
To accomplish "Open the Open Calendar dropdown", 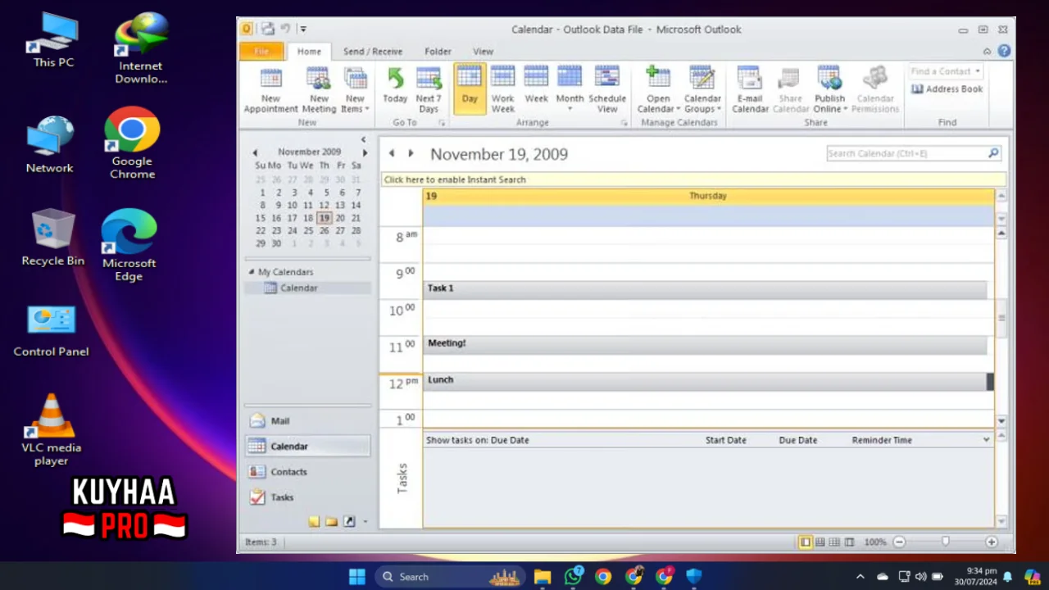I will [659, 90].
